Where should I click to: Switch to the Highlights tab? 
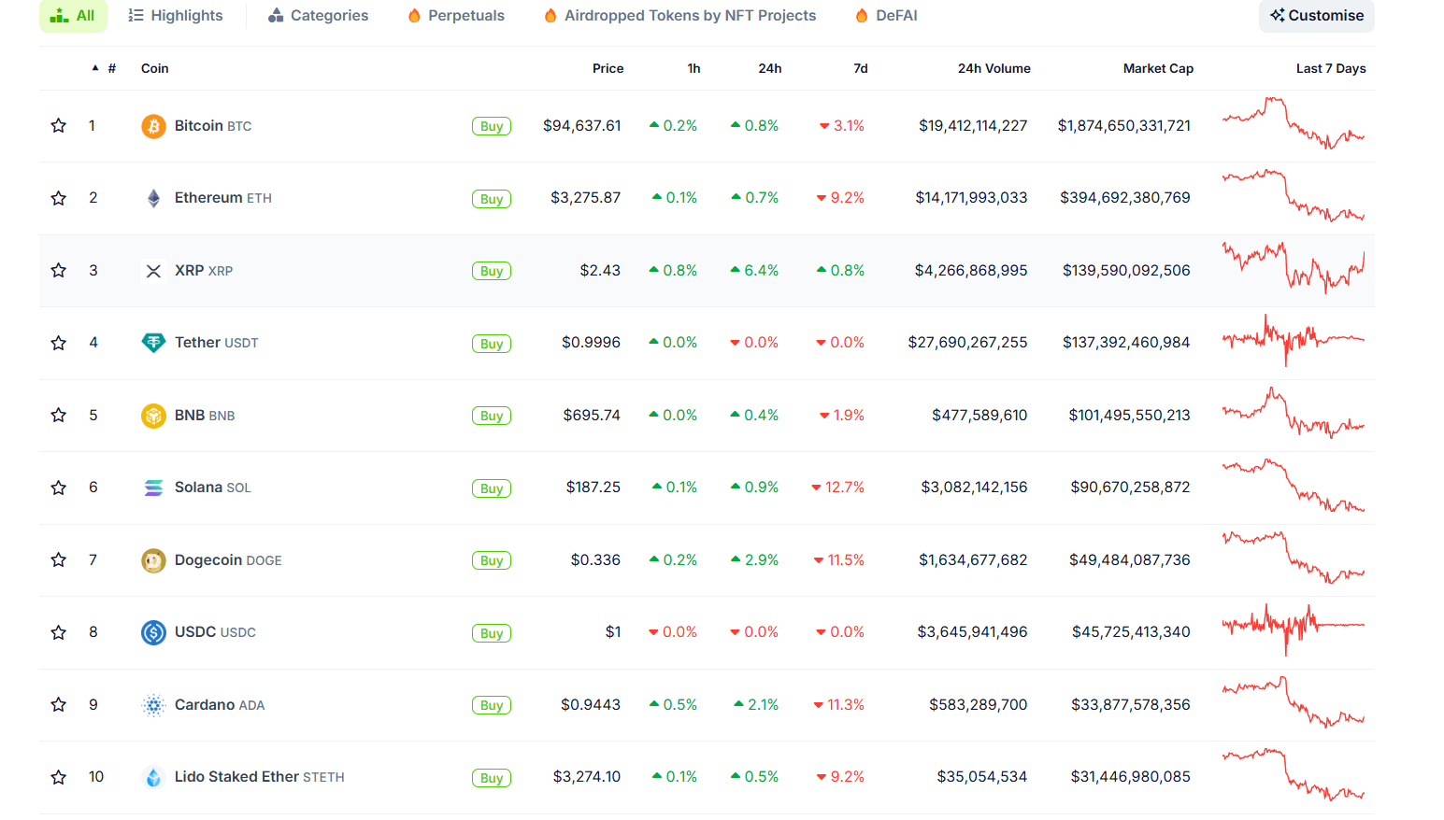tap(175, 15)
